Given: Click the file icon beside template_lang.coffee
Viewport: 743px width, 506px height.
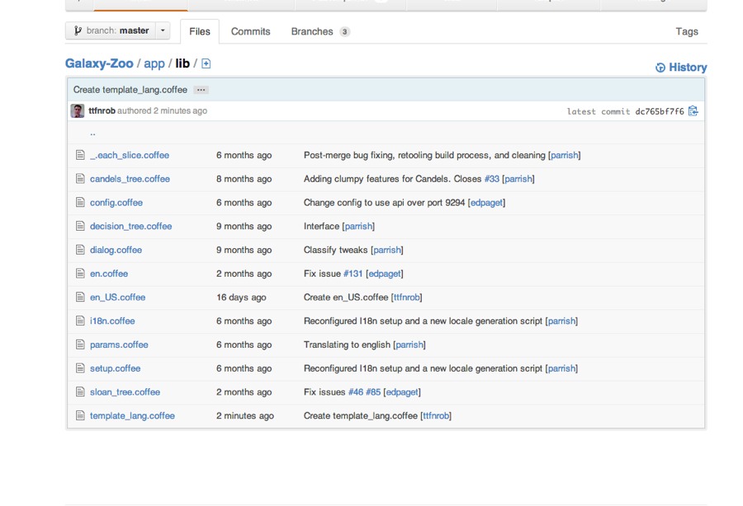Looking at the screenshot, I should click(80, 416).
